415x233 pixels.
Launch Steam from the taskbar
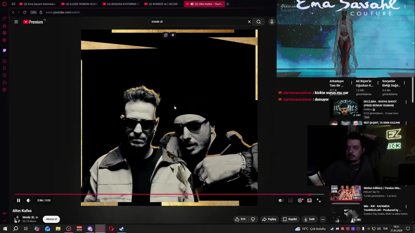tap(122, 229)
